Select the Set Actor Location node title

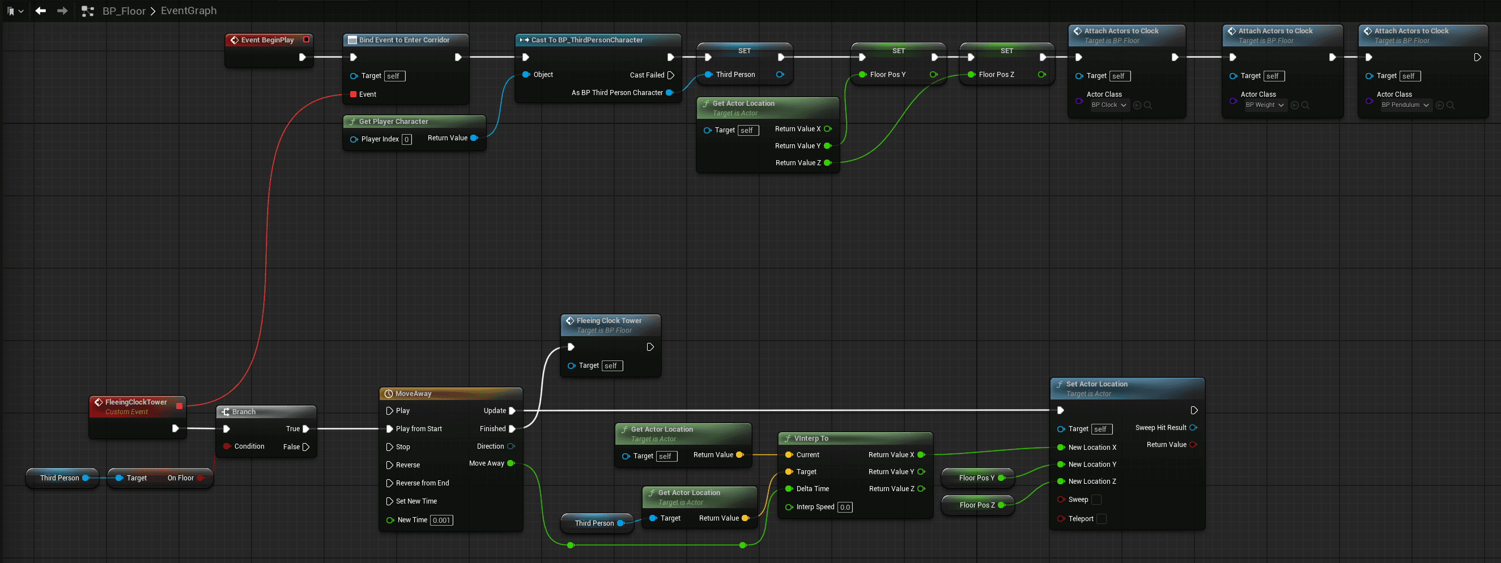tap(1096, 384)
